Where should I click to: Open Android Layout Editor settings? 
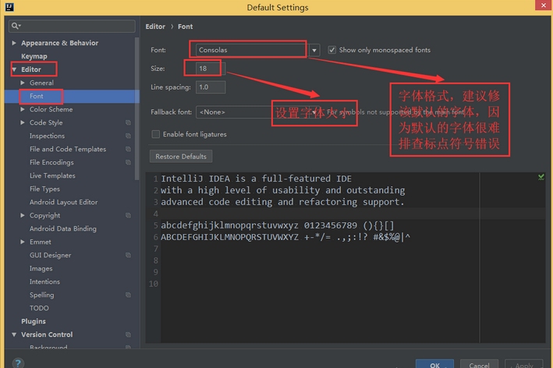tap(63, 203)
